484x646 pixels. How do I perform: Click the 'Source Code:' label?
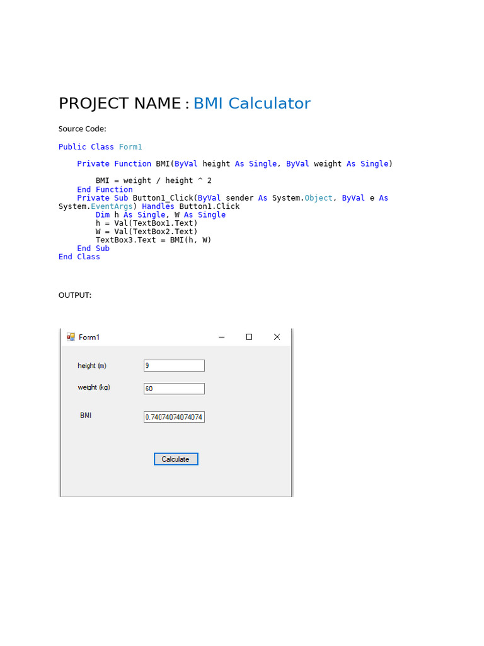coord(83,129)
